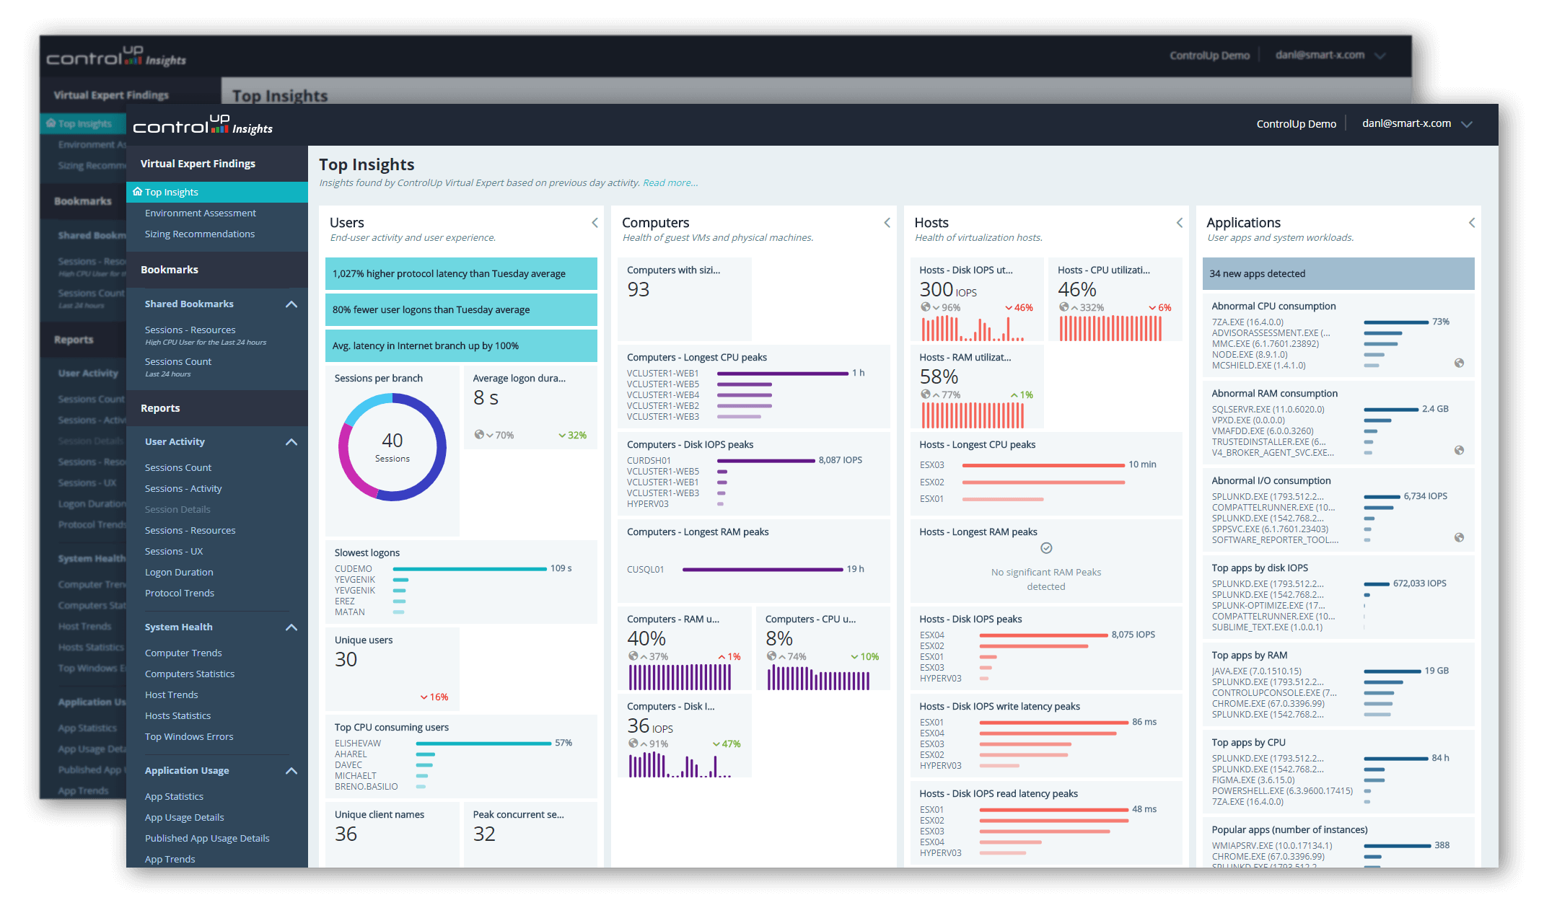The width and height of the screenshot is (1544, 913).
Task: Open the Computer Trends report
Action: point(183,653)
